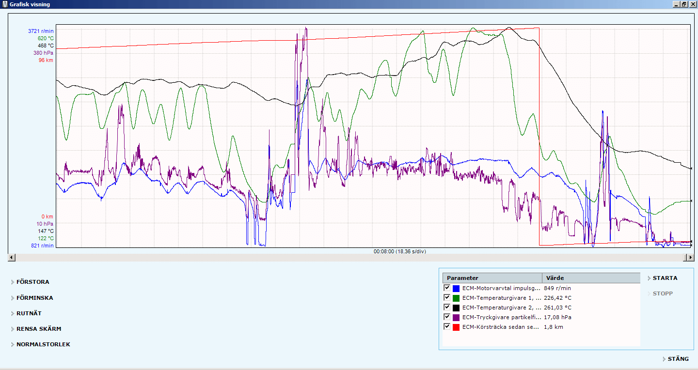Reset the view with NORMALSTORLEK
The width and height of the screenshot is (698, 370).
pyautogui.click(x=43, y=344)
